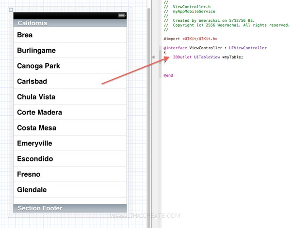The width and height of the screenshot is (291, 228).
Task: Click UITableView in the outlet declaration
Action: coord(207,57)
